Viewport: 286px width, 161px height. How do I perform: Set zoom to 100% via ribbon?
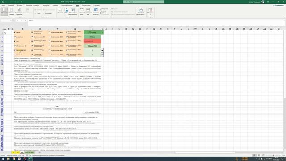(x=66, y=11)
